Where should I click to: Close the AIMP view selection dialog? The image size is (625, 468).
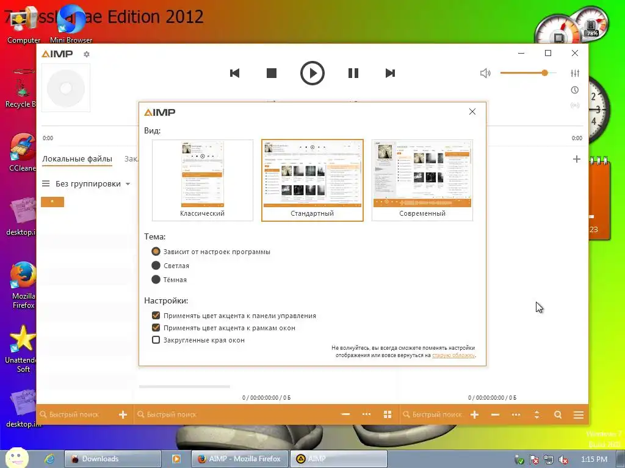pos(472,112)
